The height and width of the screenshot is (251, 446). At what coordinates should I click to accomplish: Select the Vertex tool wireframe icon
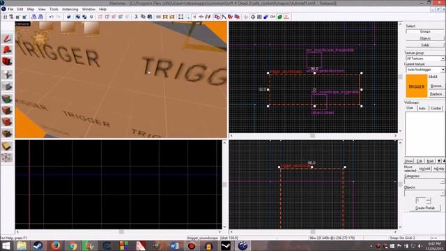click(x=7, y=158)
